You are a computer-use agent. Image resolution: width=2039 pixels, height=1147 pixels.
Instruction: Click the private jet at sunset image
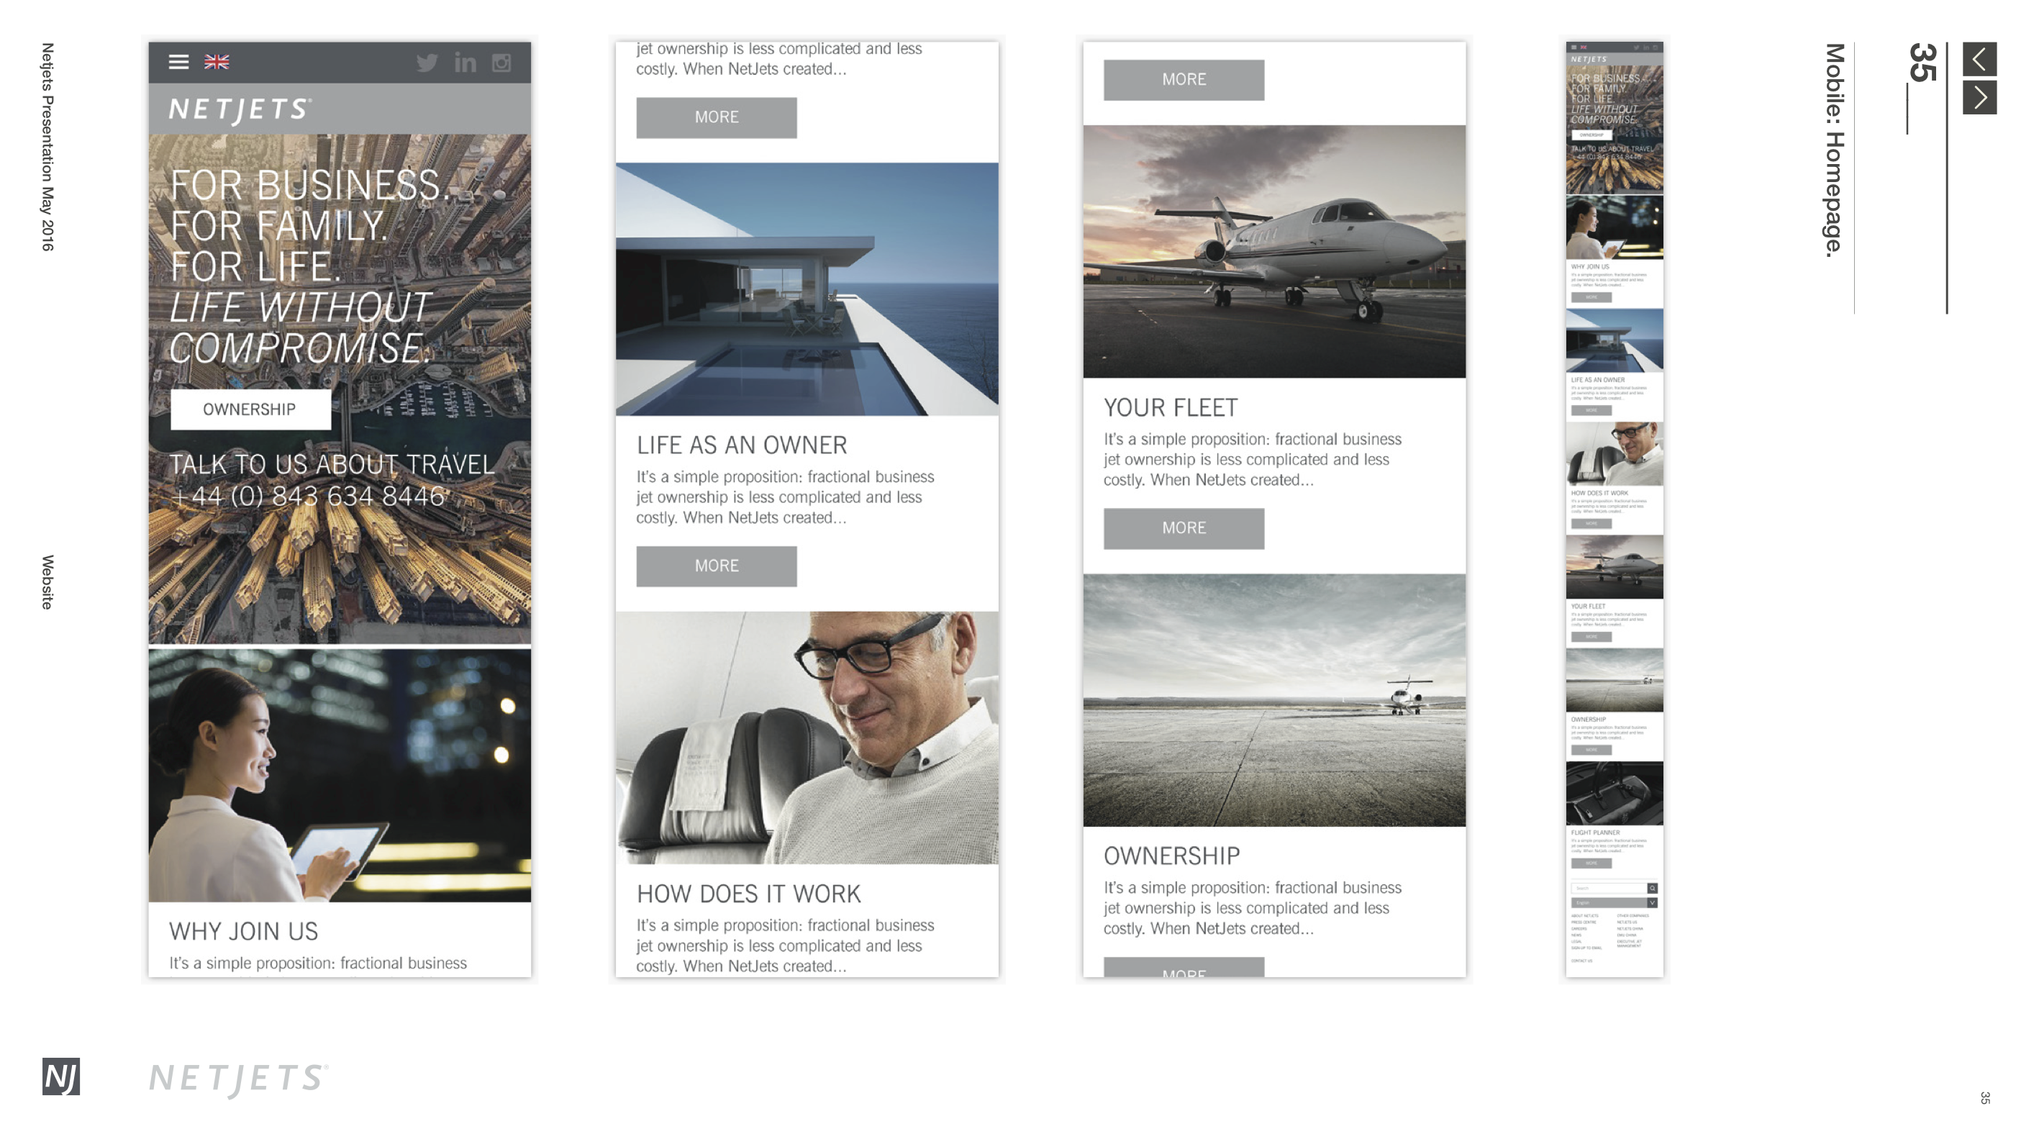coord(1273,251)
